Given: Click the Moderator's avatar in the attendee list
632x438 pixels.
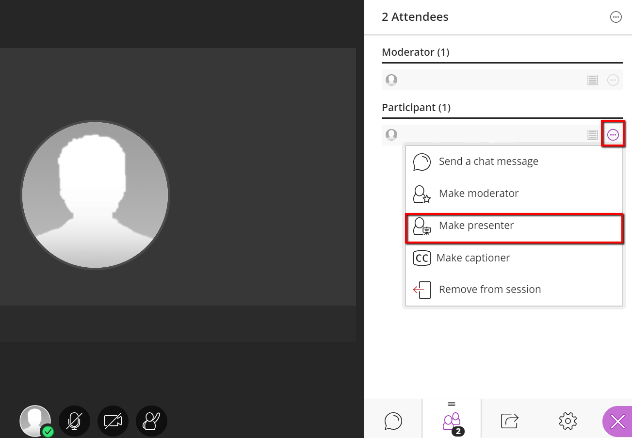Looking at the screenshot, I should pos(391,80).
